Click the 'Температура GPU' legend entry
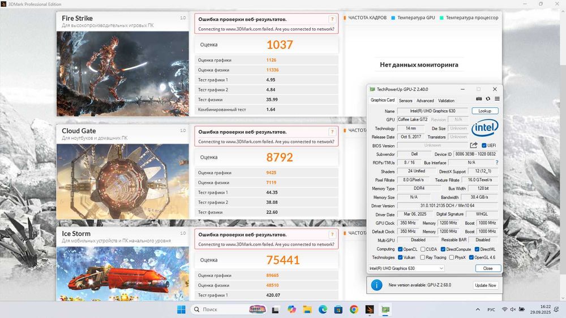The height and width of the screenshot is (318, 566). (x=413, y=18)
